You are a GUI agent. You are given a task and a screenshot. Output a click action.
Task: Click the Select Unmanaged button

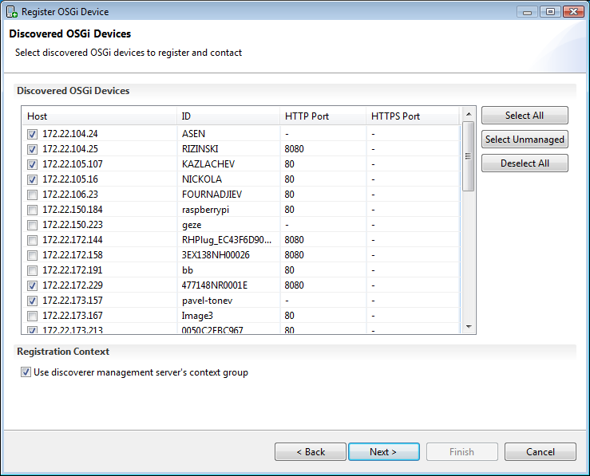tap(525, 140)
